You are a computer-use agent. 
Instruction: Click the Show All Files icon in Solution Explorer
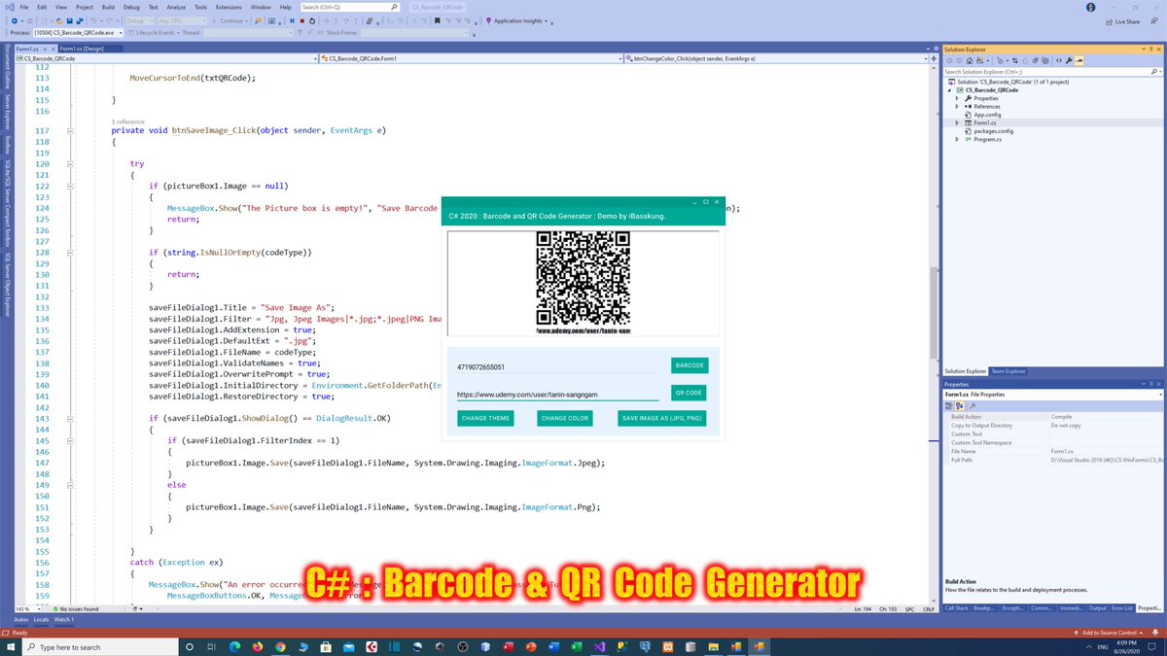click(1044, 60)
